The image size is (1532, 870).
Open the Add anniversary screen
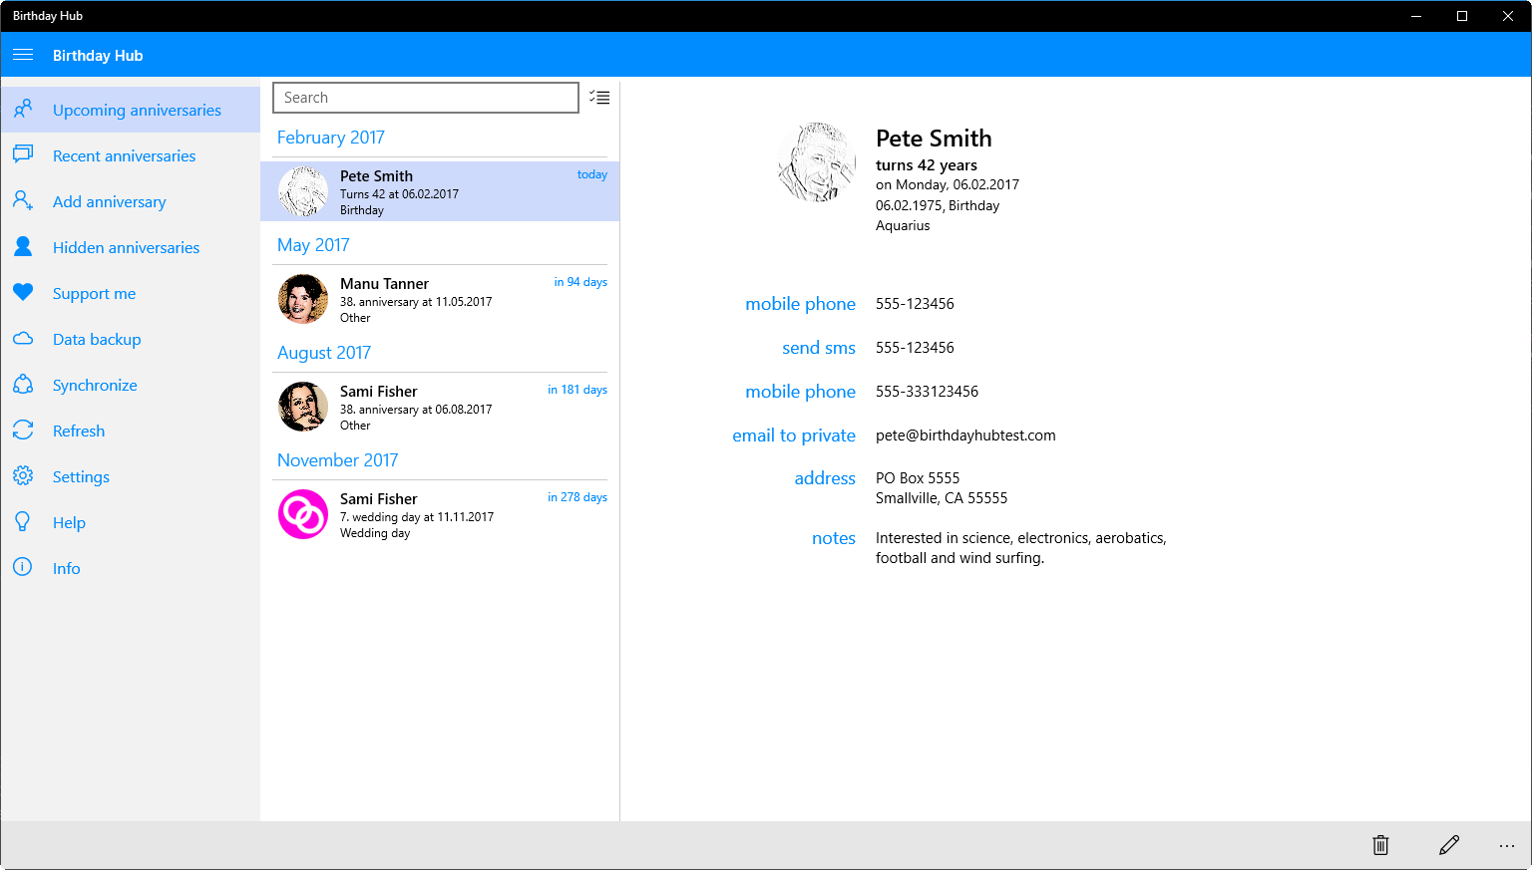click(109, 201)
